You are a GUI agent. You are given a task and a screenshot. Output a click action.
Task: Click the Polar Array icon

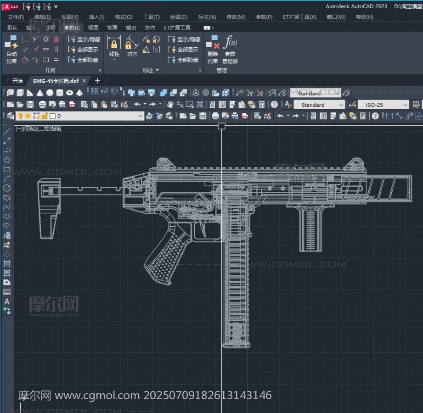coord(114,91)
